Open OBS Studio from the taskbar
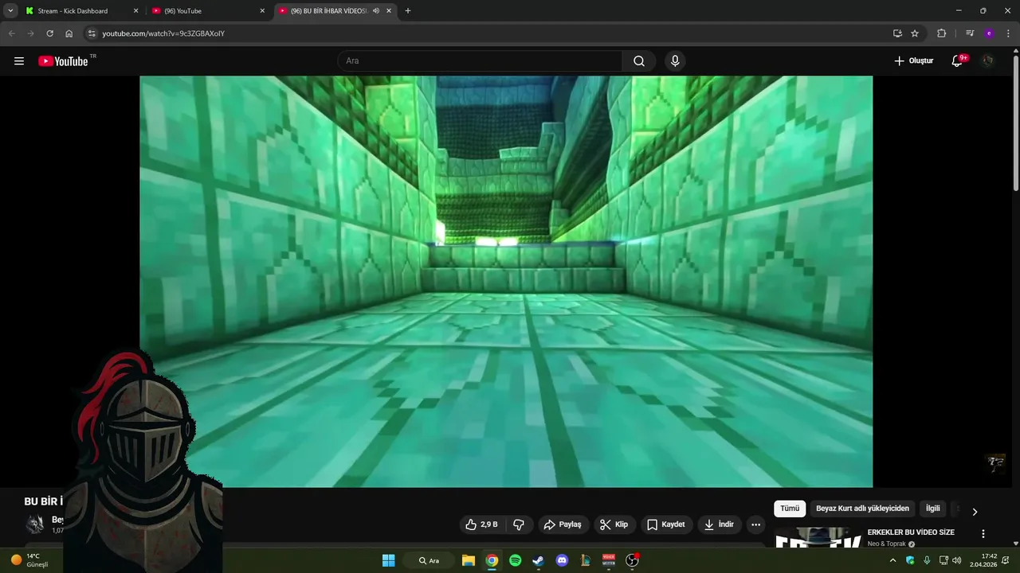The height and width of the screenshot is (573, 1020). pyautogui.click(x=632, y=560)
